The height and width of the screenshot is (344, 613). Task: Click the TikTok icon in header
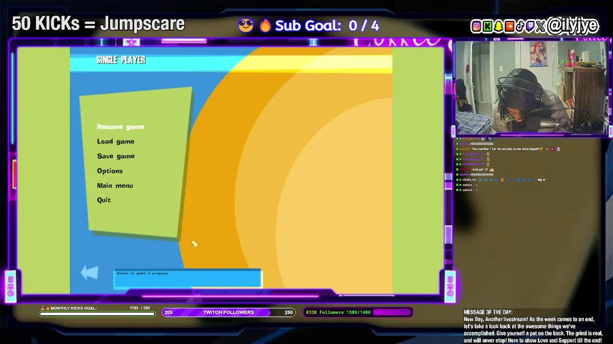pos(520,26)
